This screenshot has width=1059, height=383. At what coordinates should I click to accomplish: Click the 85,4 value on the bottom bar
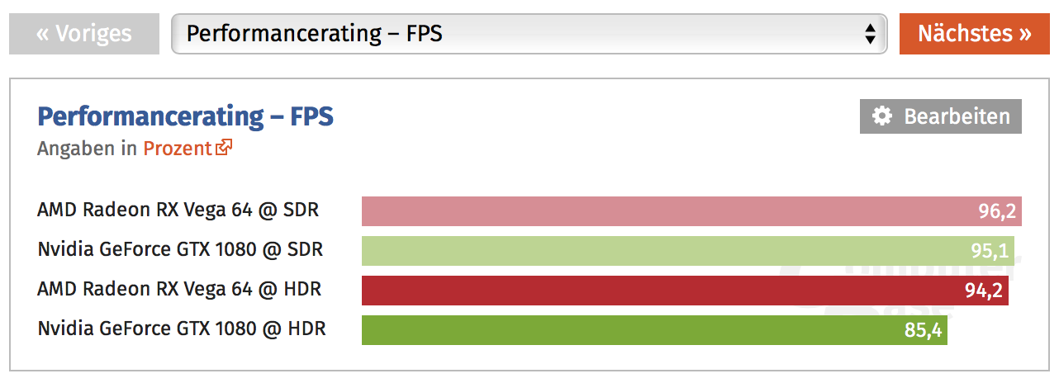pyautogui.click(x=924, y=331)
